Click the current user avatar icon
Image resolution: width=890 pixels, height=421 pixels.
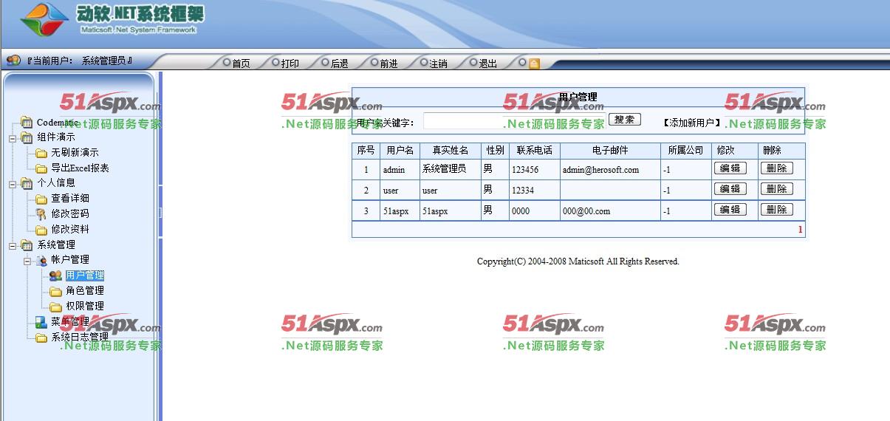point(13,61)
